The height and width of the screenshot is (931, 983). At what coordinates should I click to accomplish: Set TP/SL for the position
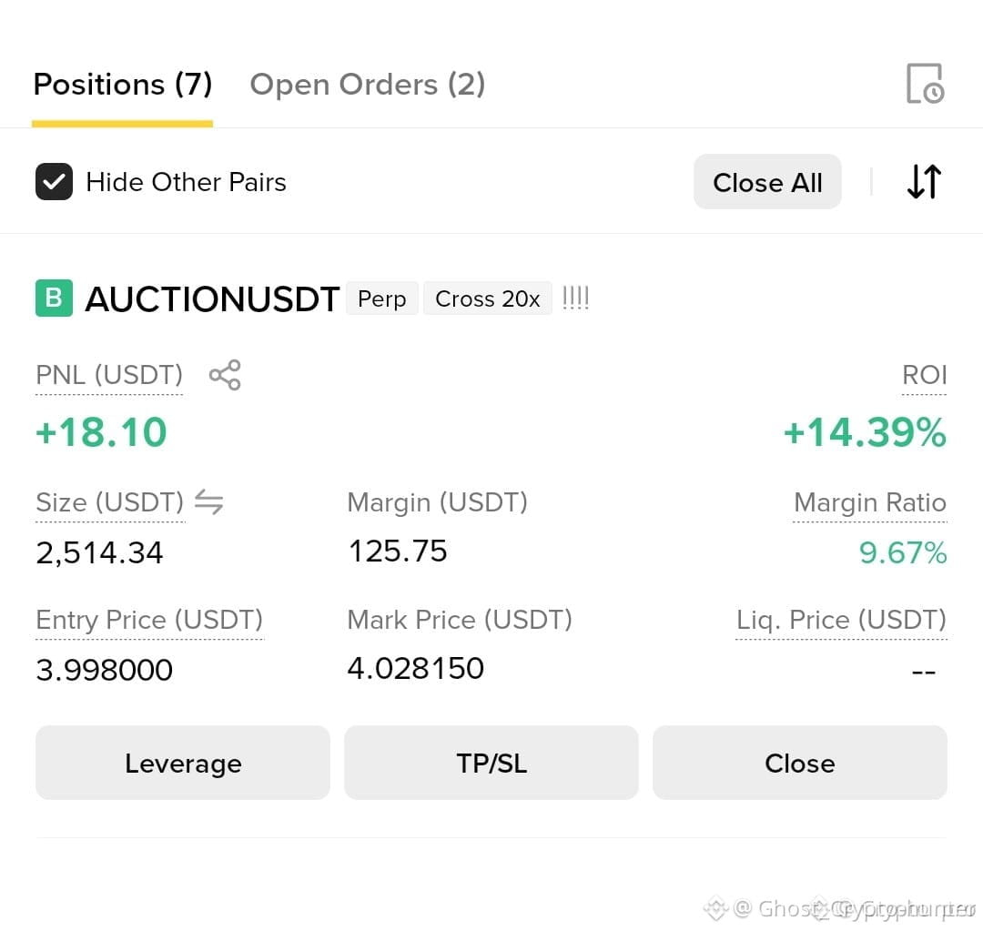pos(491,763)
